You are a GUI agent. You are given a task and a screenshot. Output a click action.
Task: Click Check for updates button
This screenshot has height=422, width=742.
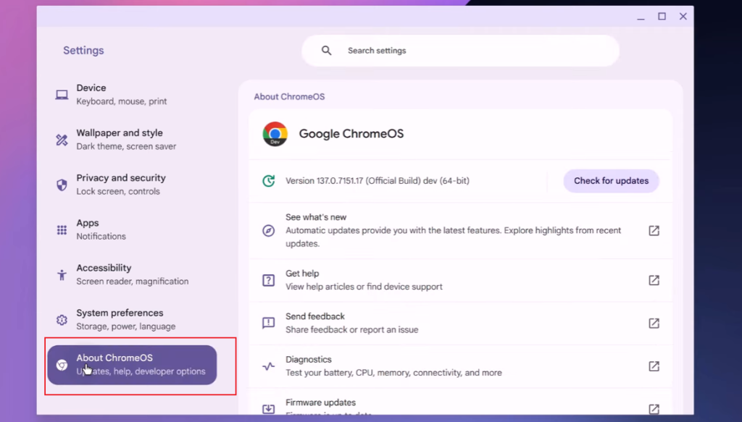point(611,180)
